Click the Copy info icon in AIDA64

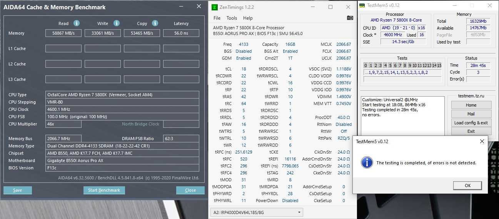click(x=155, y=23)
